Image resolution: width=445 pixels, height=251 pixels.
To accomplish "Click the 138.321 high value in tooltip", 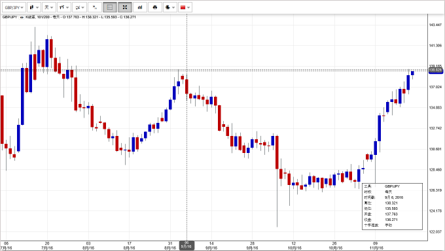I will pyautogui.click(x=391, y=203).
